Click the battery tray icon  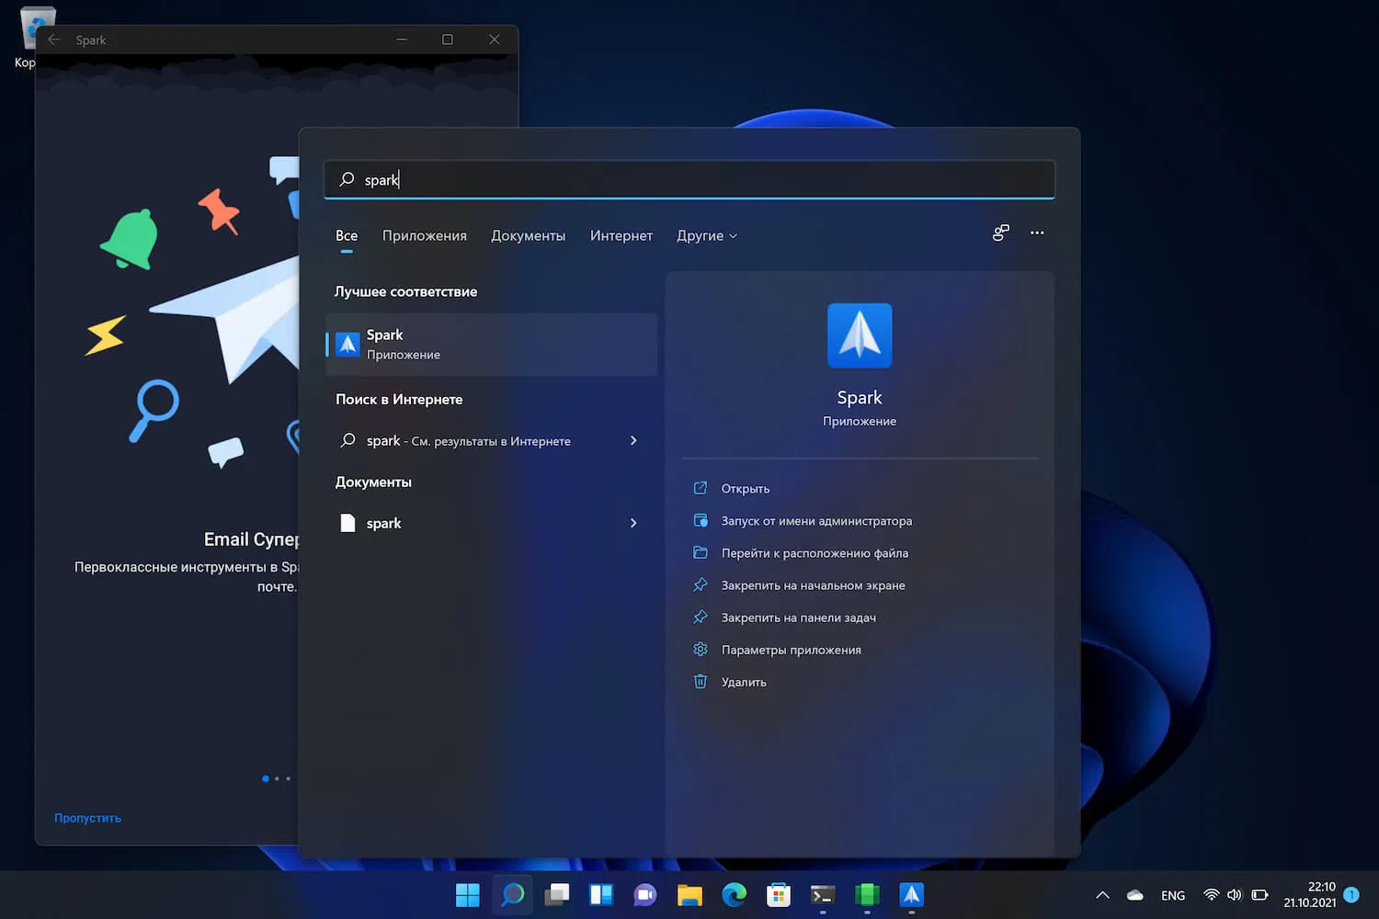click(x=1259, y=895)
